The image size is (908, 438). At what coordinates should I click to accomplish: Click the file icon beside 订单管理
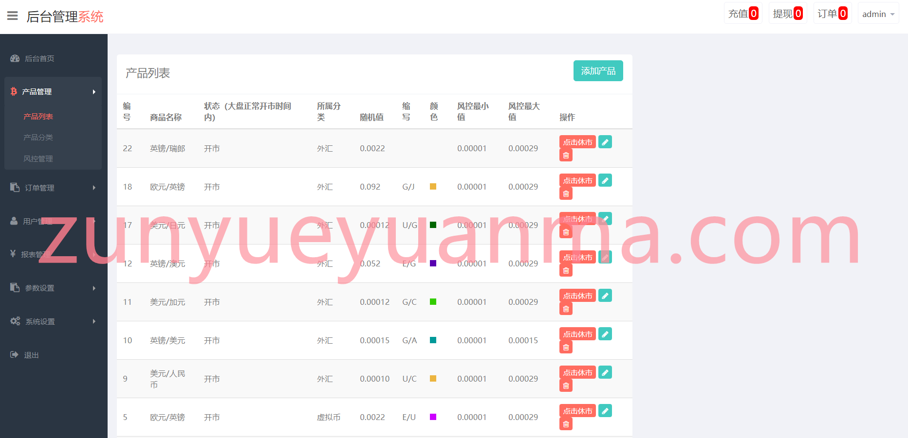(x=15, y=187)
